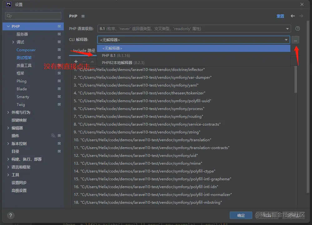
Task: Collapse the PHP tree node
Action: click(x=8, y=26)
